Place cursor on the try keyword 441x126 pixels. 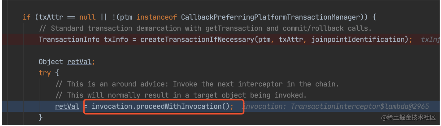click(x=45, y=73)
